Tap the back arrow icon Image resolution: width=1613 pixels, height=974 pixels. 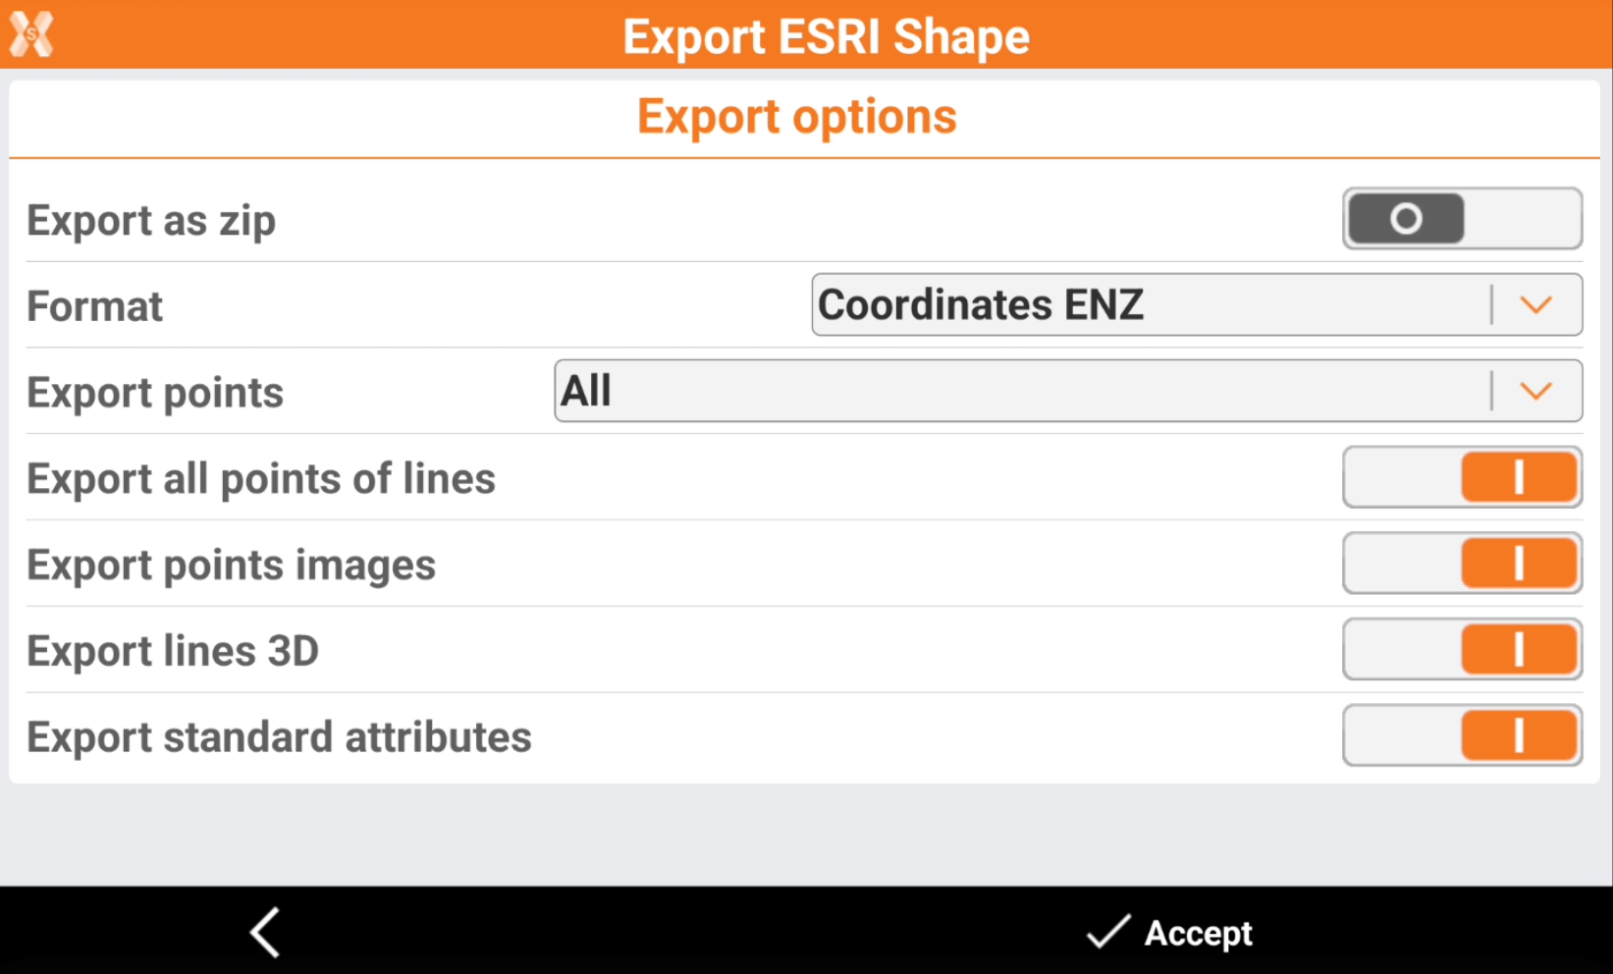[265, 931]
